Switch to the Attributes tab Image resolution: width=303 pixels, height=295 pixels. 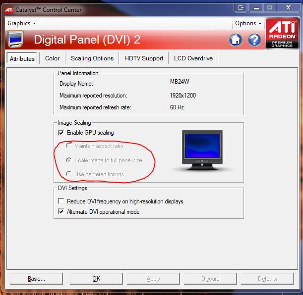tap(22, 58)
